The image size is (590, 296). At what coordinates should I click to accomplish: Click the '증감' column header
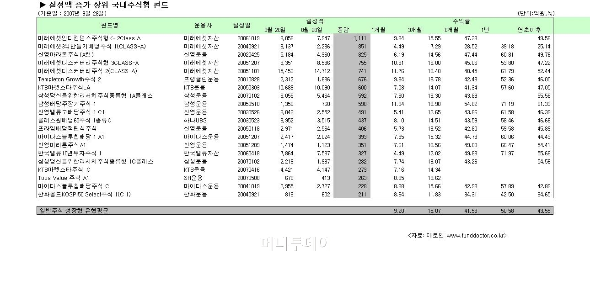tap(343, 30)
